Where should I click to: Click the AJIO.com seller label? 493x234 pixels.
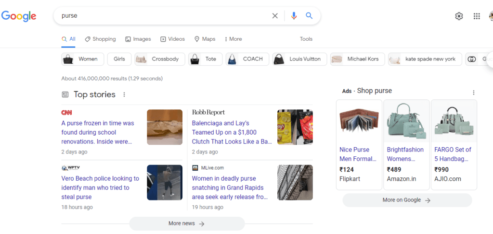[448, 179]
